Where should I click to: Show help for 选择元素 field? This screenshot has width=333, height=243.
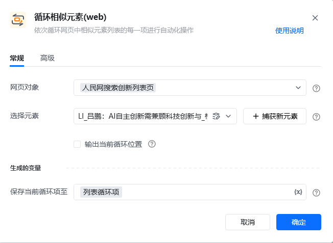click(x=316, y=117)
